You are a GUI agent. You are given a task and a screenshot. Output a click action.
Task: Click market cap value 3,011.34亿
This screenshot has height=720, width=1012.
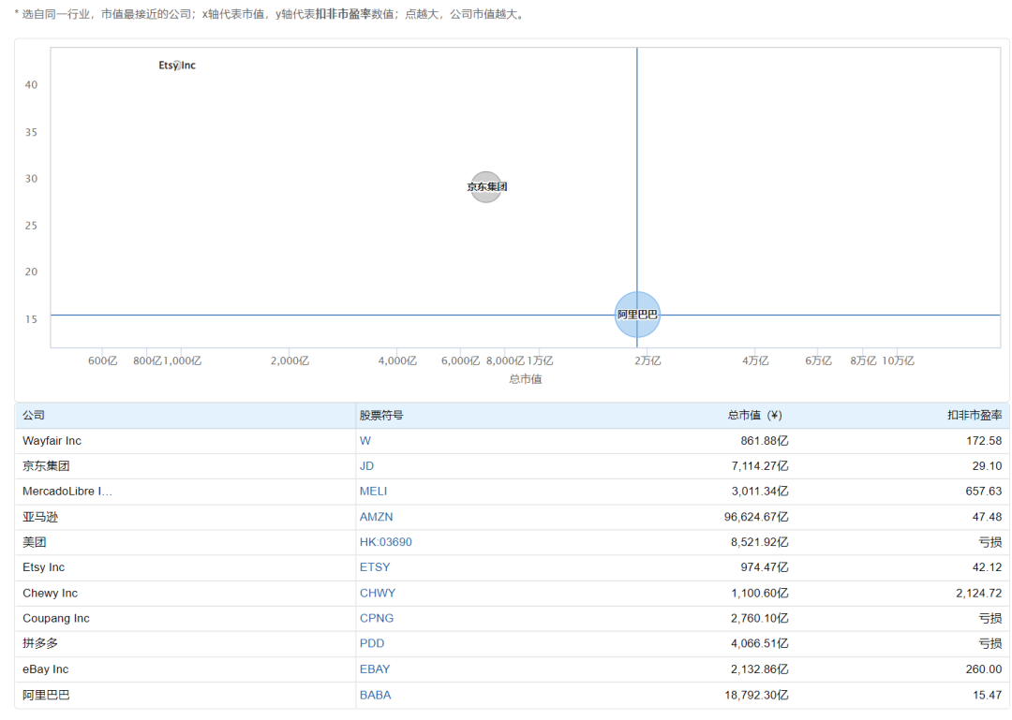[760, 491]
